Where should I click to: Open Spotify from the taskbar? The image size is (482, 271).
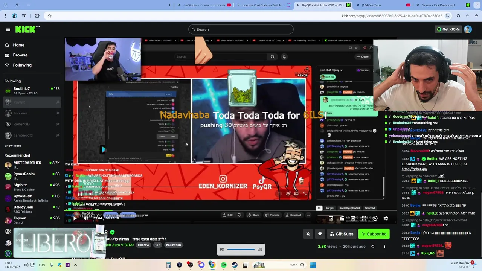224,265
